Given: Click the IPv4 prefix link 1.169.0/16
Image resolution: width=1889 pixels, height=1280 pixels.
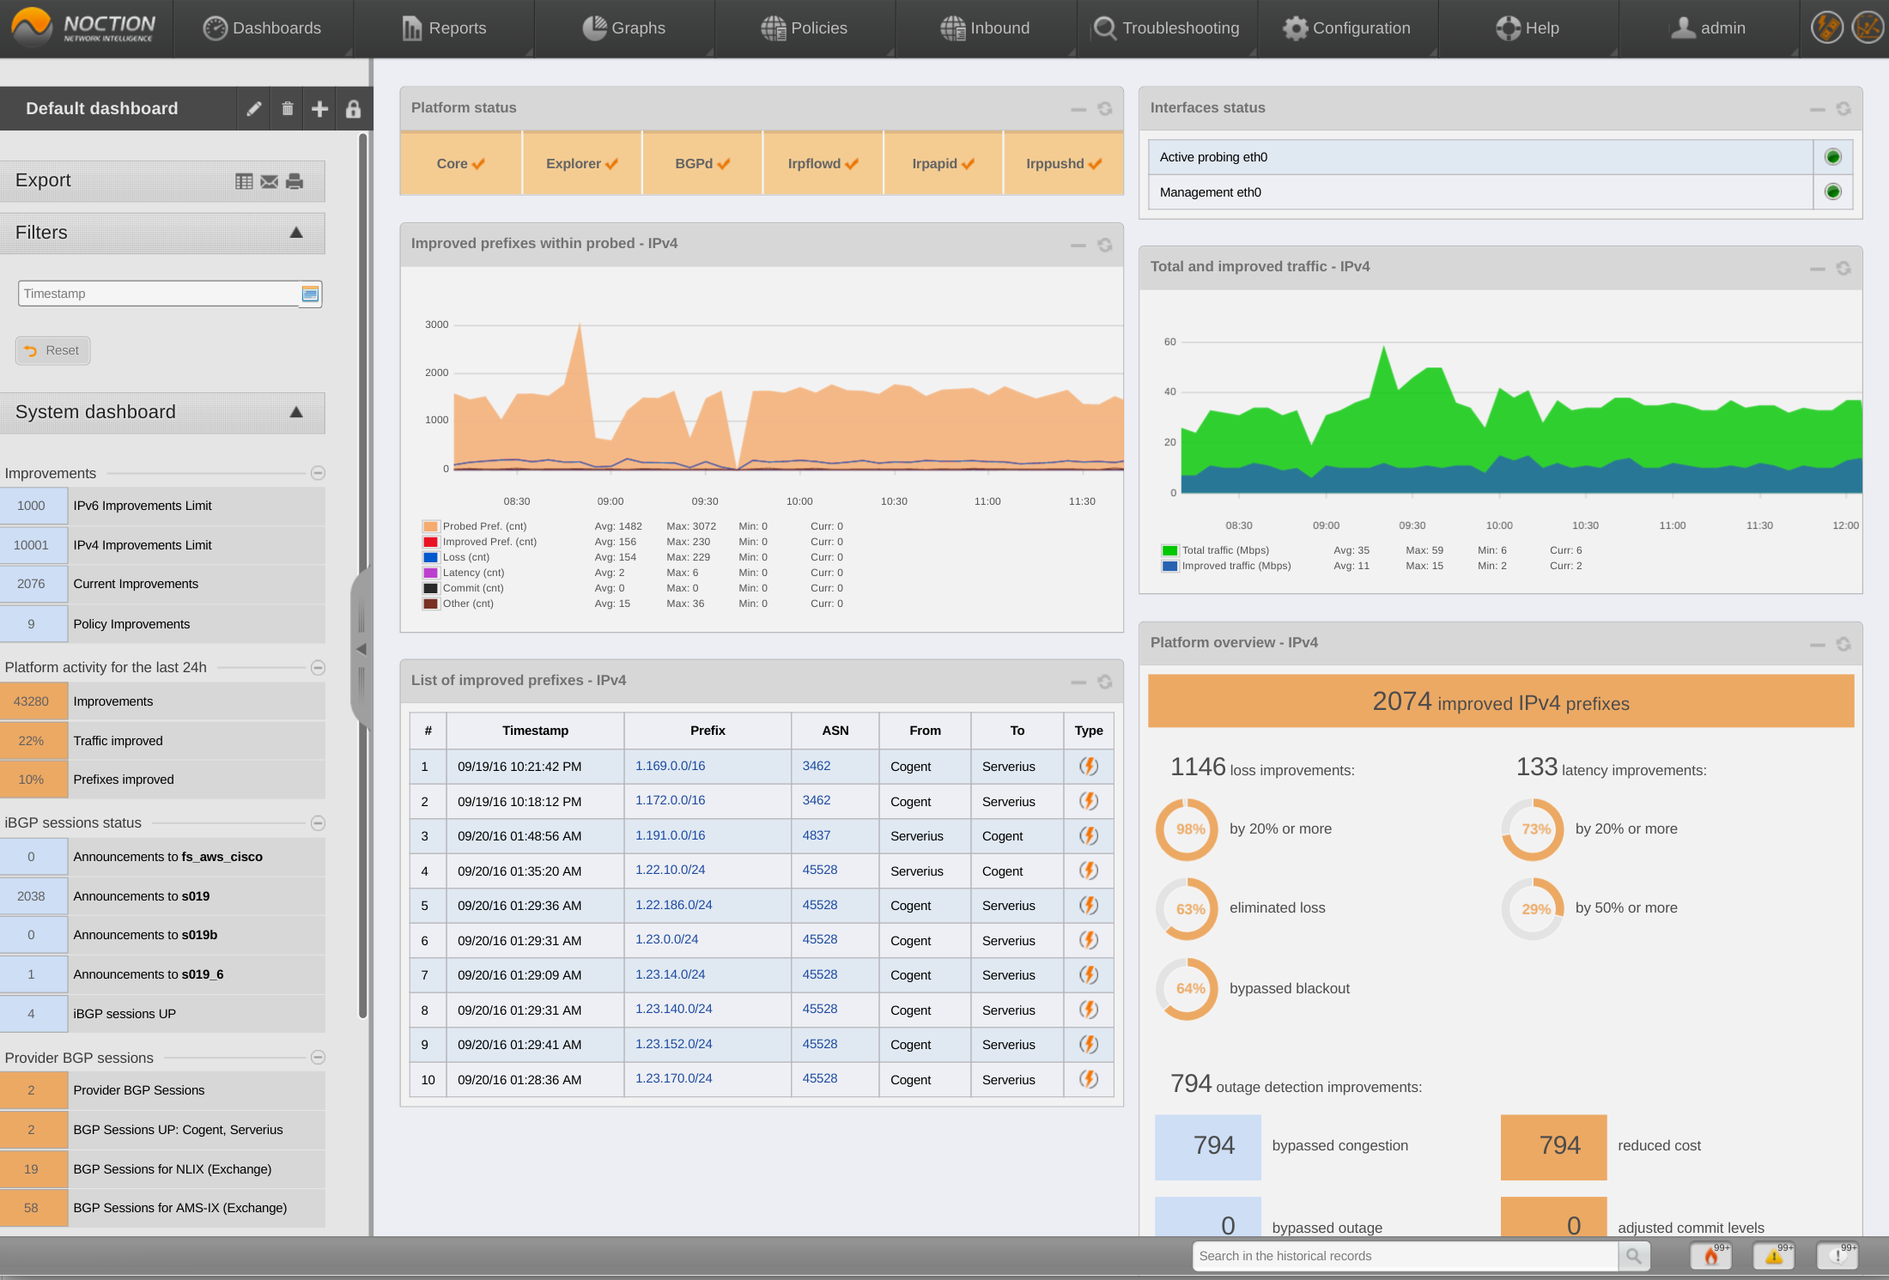Looking at the screenshot, I should click(x=671, y=764).
